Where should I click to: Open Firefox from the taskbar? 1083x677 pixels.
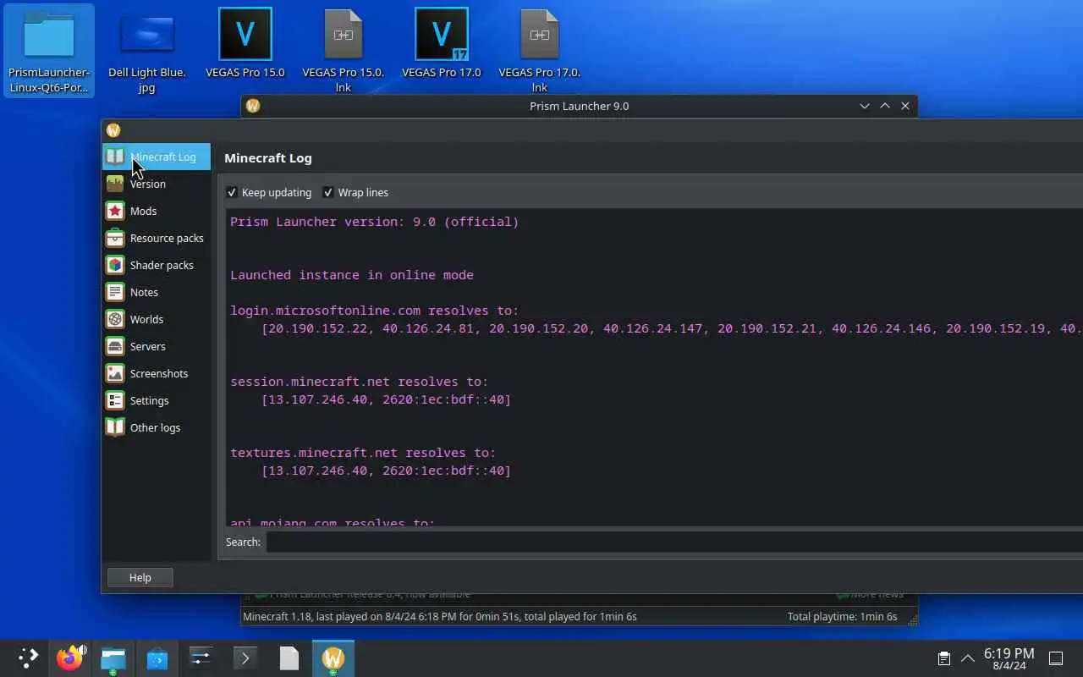(69, 658)
